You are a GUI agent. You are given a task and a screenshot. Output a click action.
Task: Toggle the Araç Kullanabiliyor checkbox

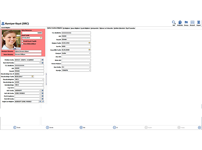coord(23,44)
